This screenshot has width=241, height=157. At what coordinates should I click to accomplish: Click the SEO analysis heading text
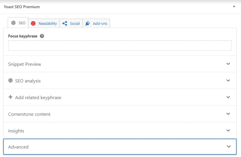(28, 81)
